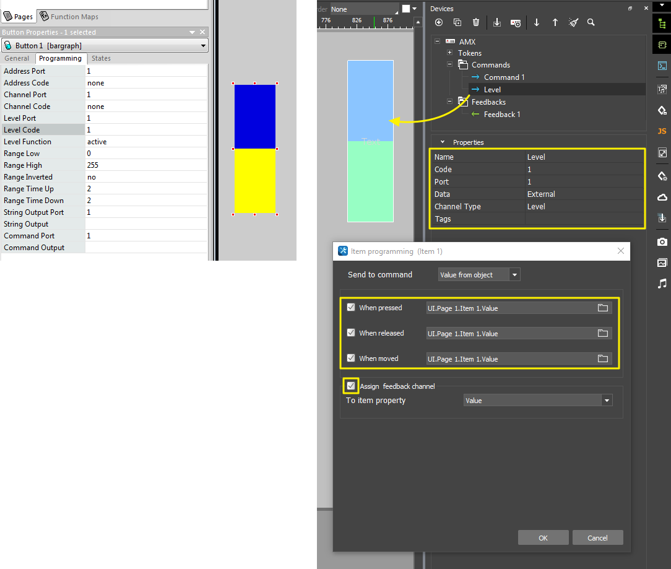The height and width of the screenshot is (569, 671).
Task: Select the Feedback 1 tree item
Action: tap(501, 115)
